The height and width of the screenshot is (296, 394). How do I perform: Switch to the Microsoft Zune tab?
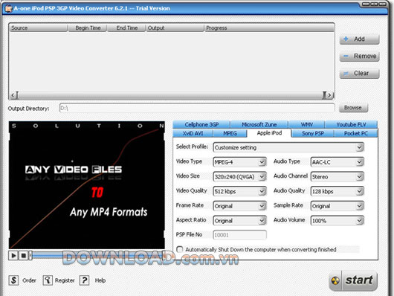(259, 124)
